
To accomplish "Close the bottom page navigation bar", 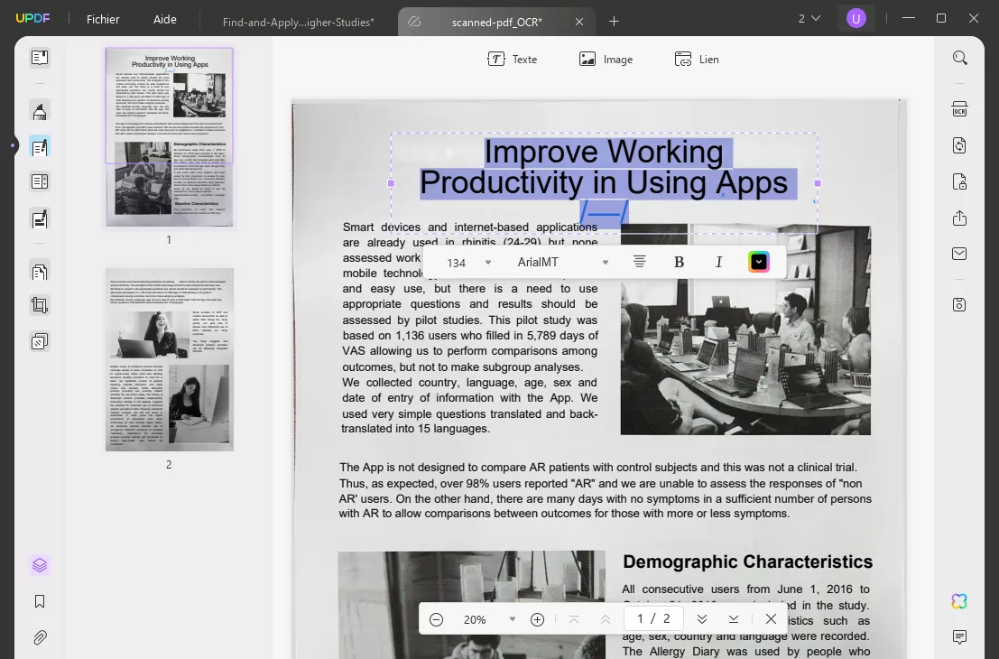I will 771,619.
